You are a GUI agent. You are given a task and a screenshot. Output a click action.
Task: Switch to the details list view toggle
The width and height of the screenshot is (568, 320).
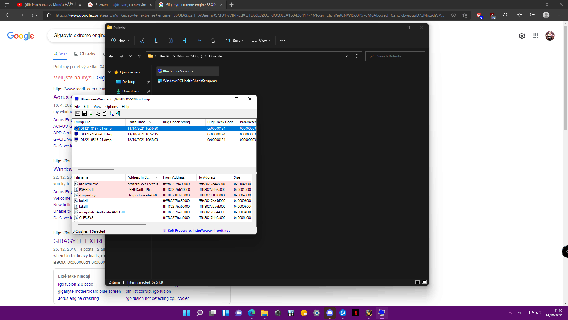(418, 282)
